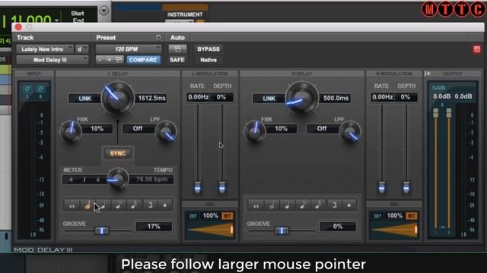
Task: Click the L Delay time knob
Action: click(117, 99)
